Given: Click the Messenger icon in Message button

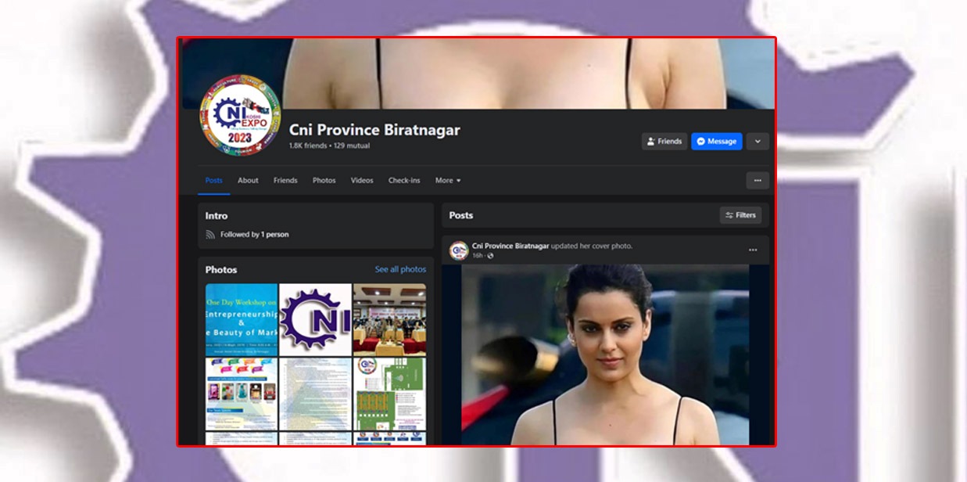Looking at the screenshot, I should pos(701,142).
